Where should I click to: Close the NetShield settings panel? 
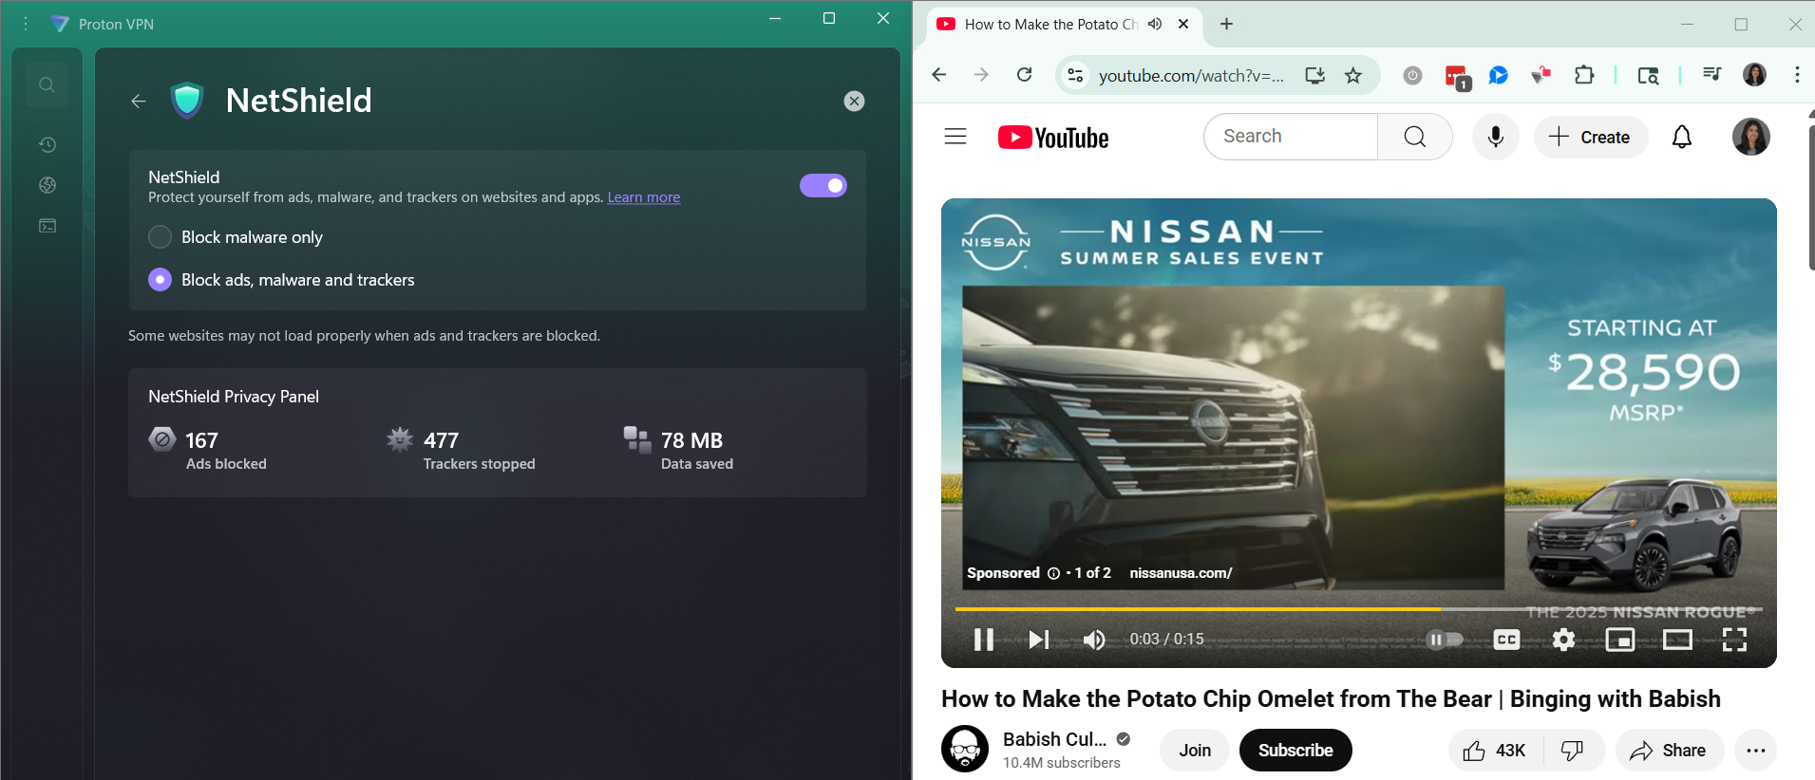click(x=854, y=101)
